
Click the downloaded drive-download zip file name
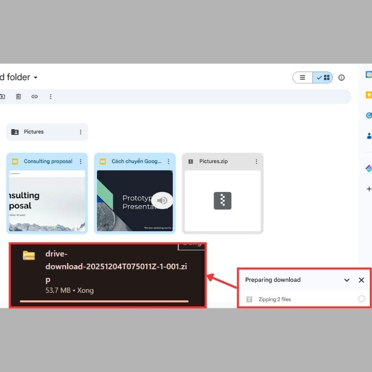116,267
